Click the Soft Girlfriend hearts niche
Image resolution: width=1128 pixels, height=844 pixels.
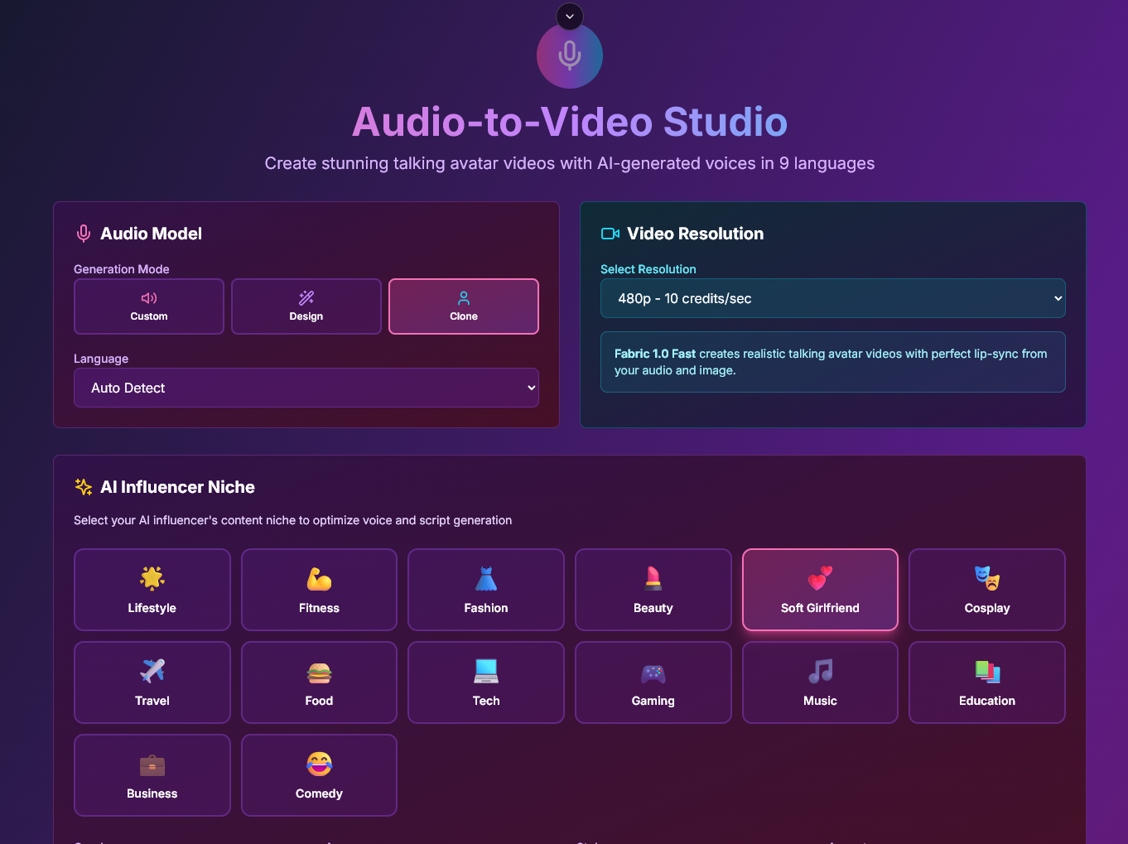click(820, 590)
